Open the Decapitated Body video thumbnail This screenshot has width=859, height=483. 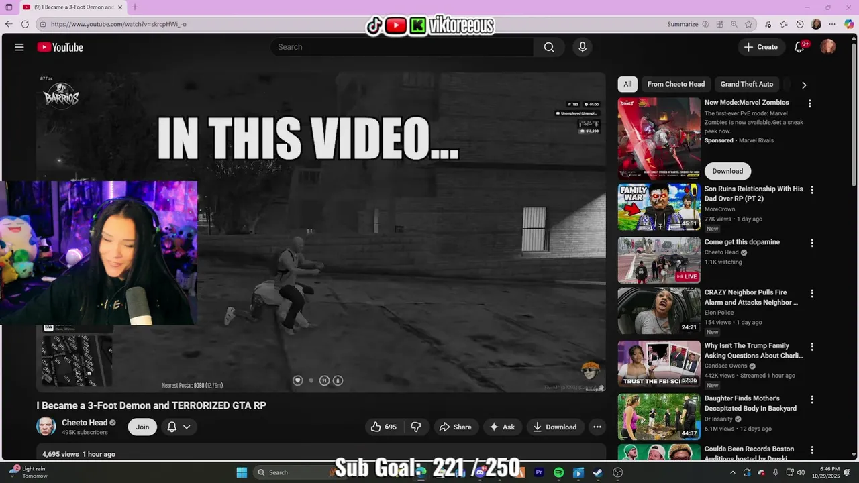pos(659,417)
